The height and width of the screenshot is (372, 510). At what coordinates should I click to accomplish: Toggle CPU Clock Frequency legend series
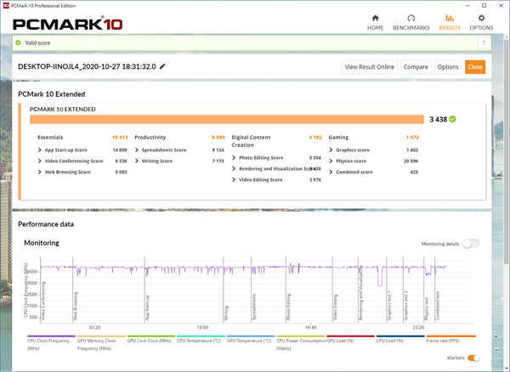(x=51, y=343)
